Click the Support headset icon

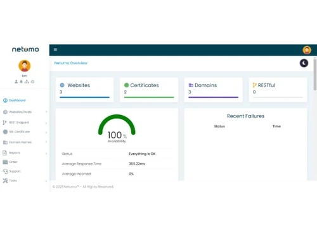[5, 171]
